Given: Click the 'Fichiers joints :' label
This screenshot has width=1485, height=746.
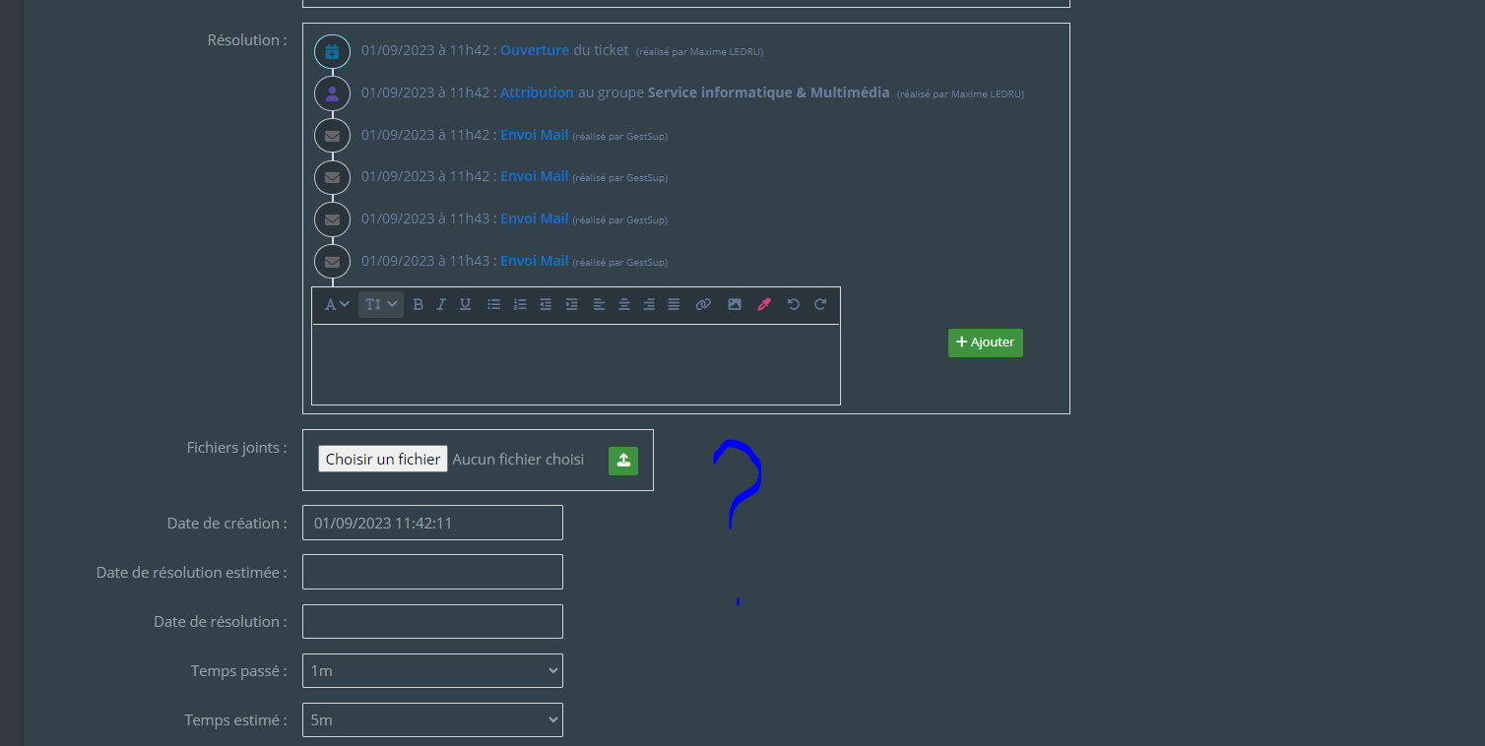Looking at the screenshot, I should [236, 448].
